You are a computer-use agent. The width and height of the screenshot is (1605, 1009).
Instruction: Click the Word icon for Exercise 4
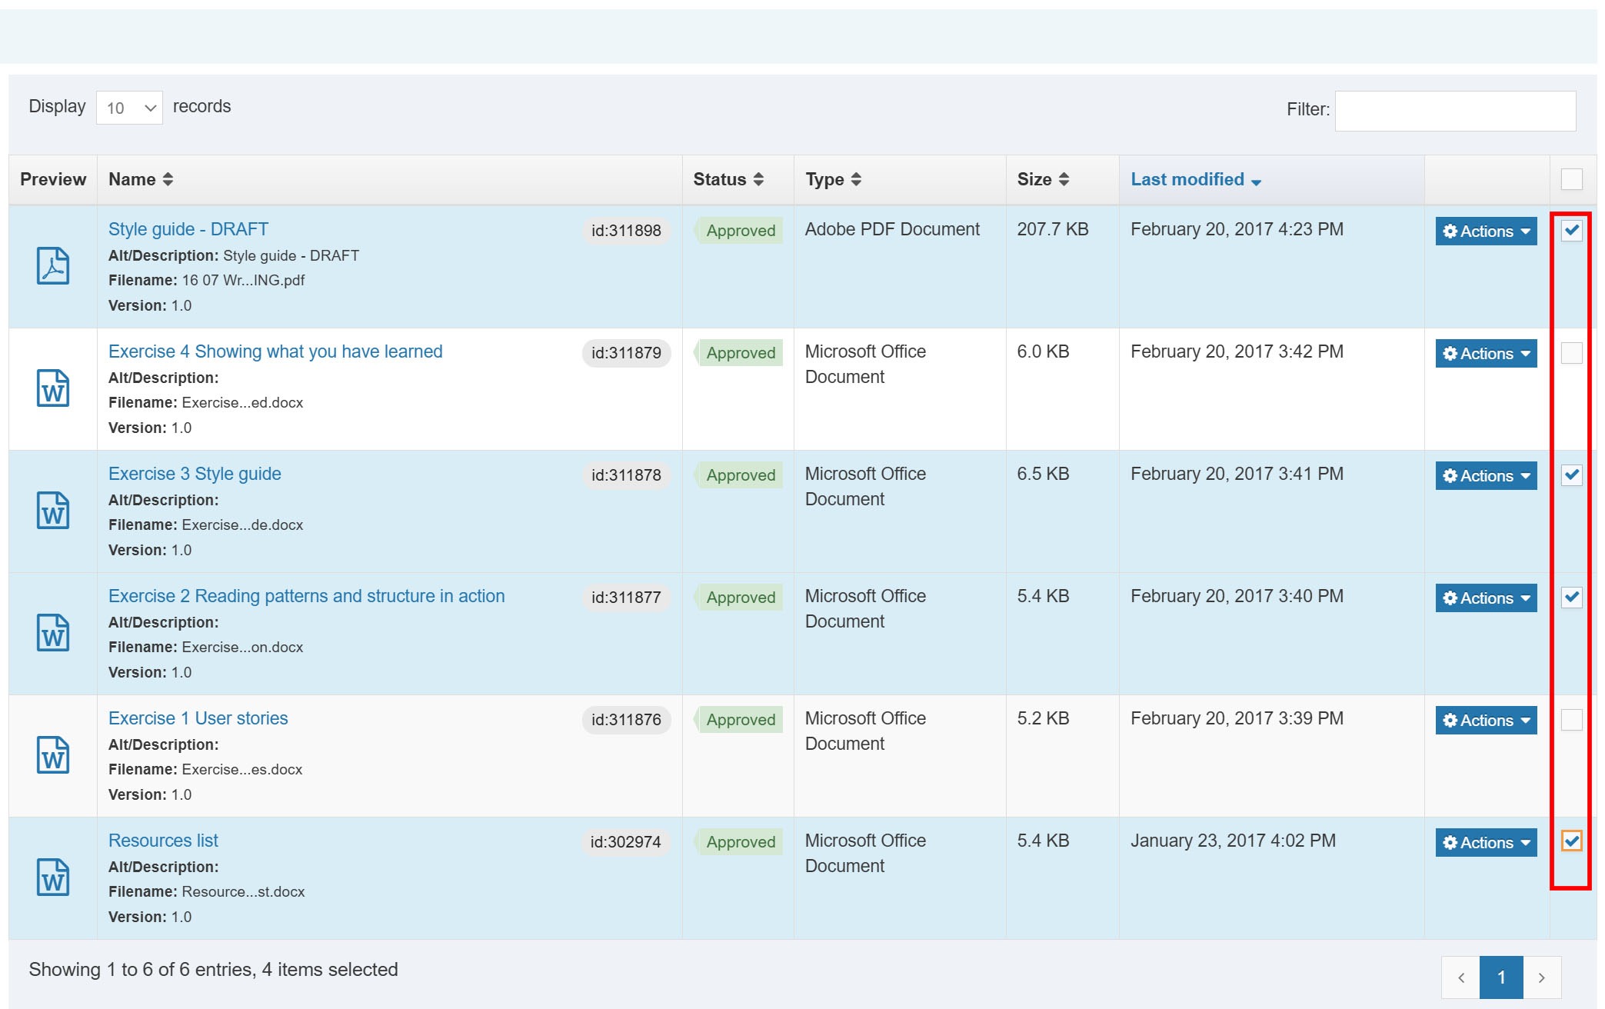tap(53, 388)
